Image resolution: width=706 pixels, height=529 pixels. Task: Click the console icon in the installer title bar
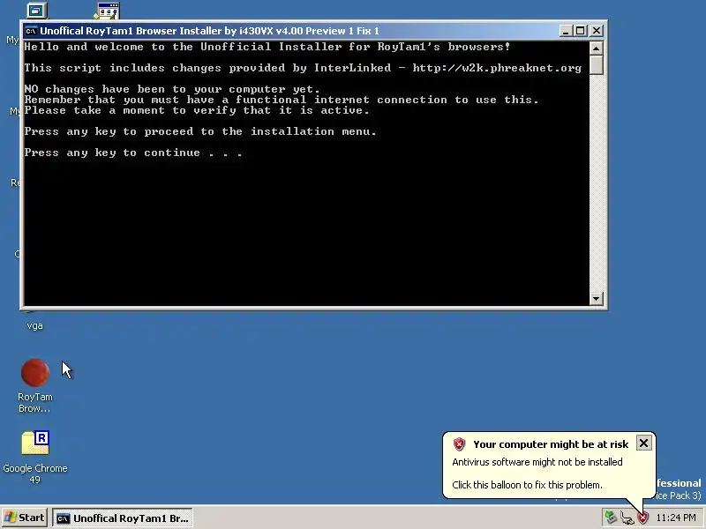pos(31,31)
